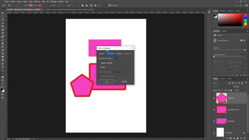Click the Nombre de côtés field
Image resolution: width=249 pixels, height=140 pixels.
[x=115, y=59]
